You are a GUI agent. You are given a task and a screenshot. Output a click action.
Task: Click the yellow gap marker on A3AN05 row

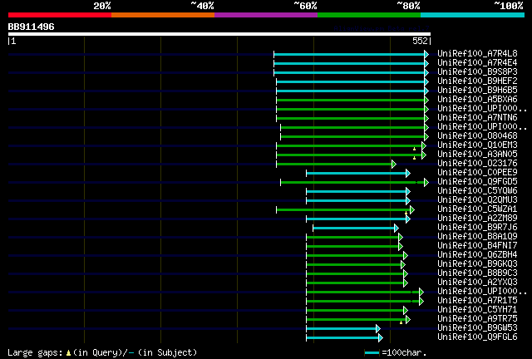414,158
